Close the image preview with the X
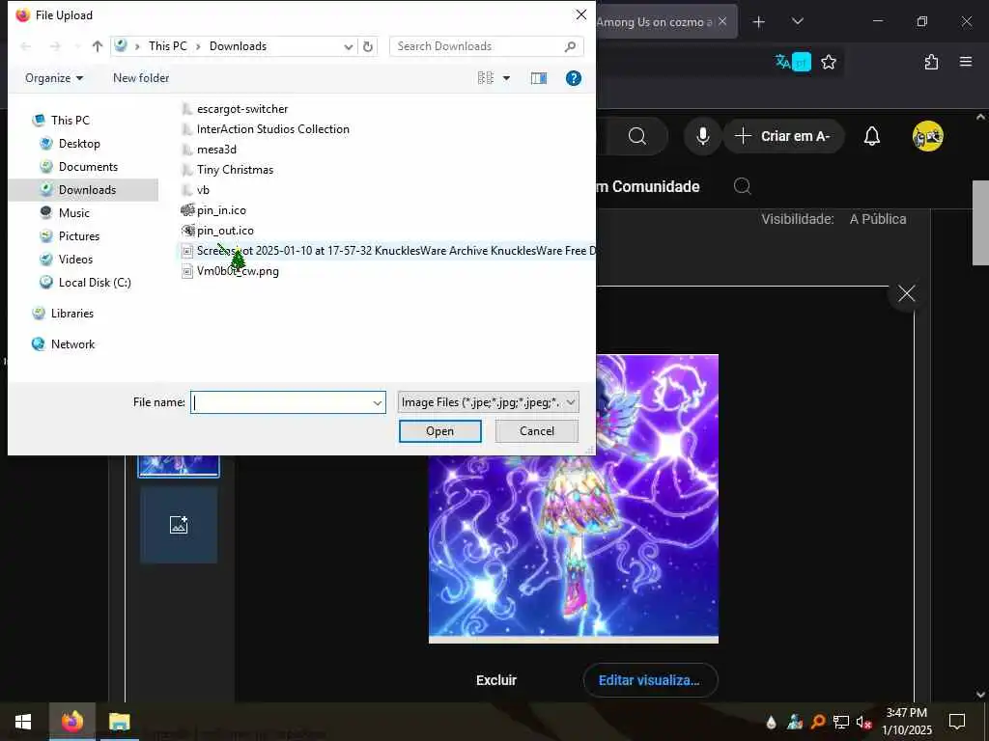 tap(906, 293)
